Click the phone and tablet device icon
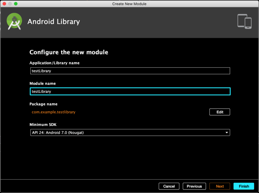Screen dimensions: 259x193 pyautogui.click(x=245, y=21)
